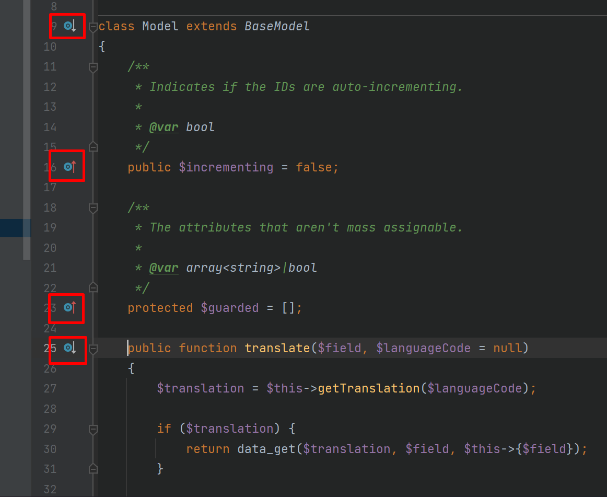Toggle a breakpoint in the gutter at line 27
The height and width of the screenshot is (497, 607).
pyautogui.click(x=73, y=388)
